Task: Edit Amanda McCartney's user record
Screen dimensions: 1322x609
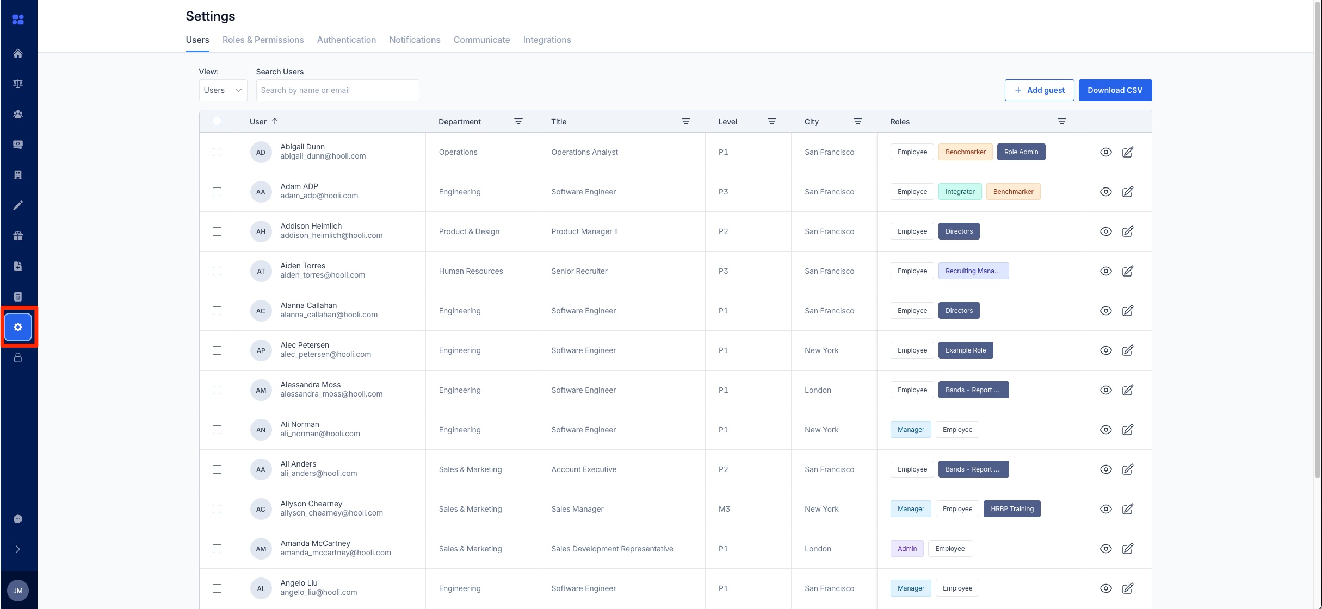Action: point(1128,549)
